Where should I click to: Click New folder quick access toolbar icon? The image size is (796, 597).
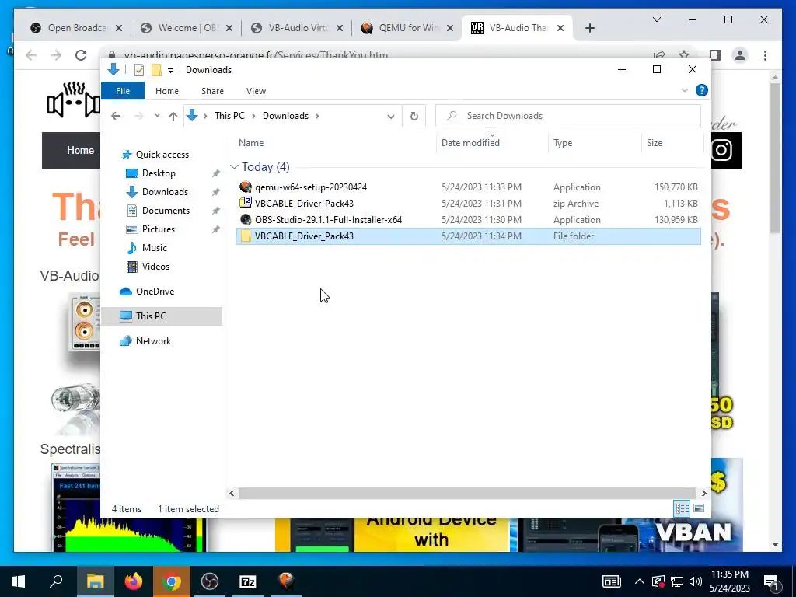156,70
